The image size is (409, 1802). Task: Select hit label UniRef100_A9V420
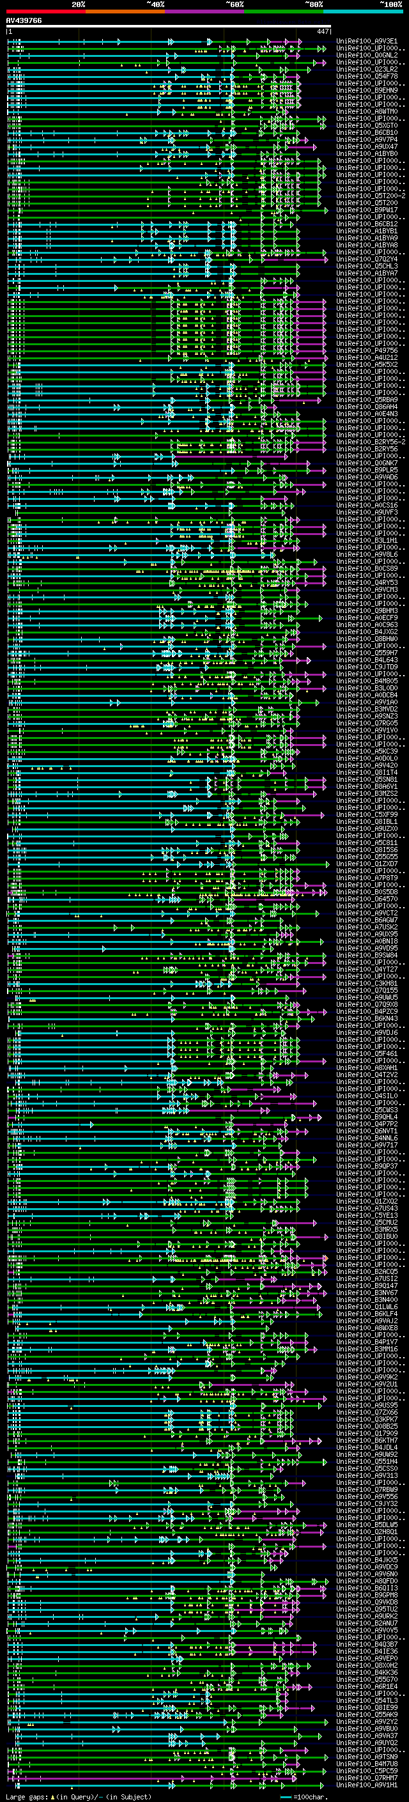point(367,765)
